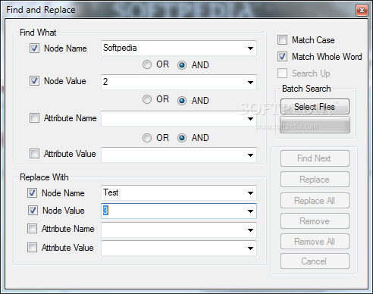Viewport: 373px width, 294px height.
Task: Select OR between Node Name and Node Value
Action: 147,64
